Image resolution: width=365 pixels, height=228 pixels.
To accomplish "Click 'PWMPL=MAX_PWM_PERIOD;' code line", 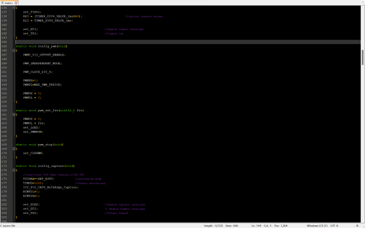I will tap(42, 85).
